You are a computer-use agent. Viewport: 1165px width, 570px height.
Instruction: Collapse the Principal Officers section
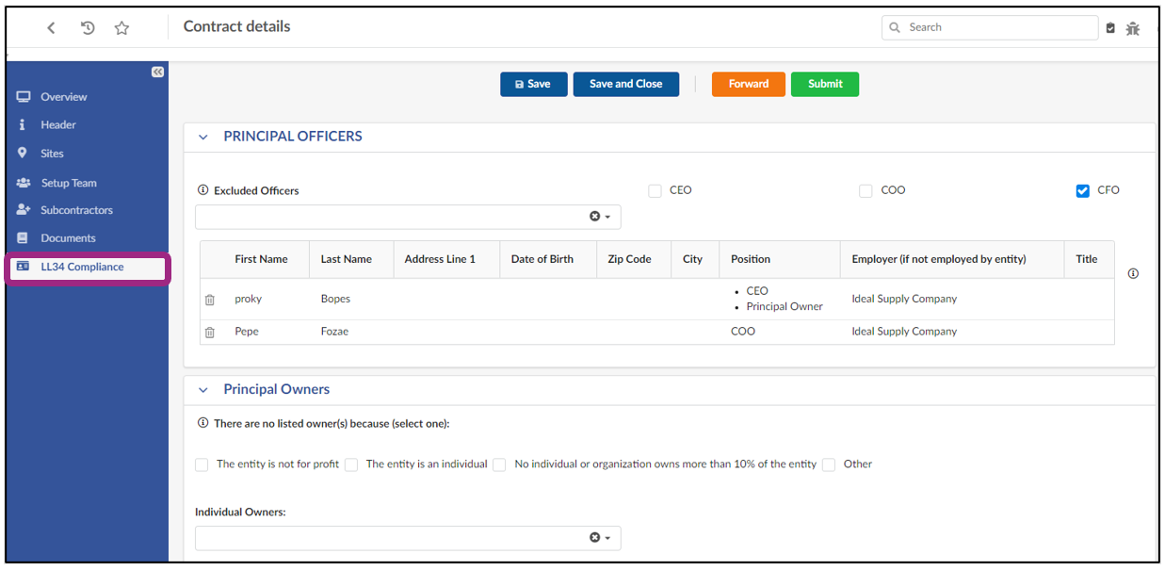[x=203, y=138]
